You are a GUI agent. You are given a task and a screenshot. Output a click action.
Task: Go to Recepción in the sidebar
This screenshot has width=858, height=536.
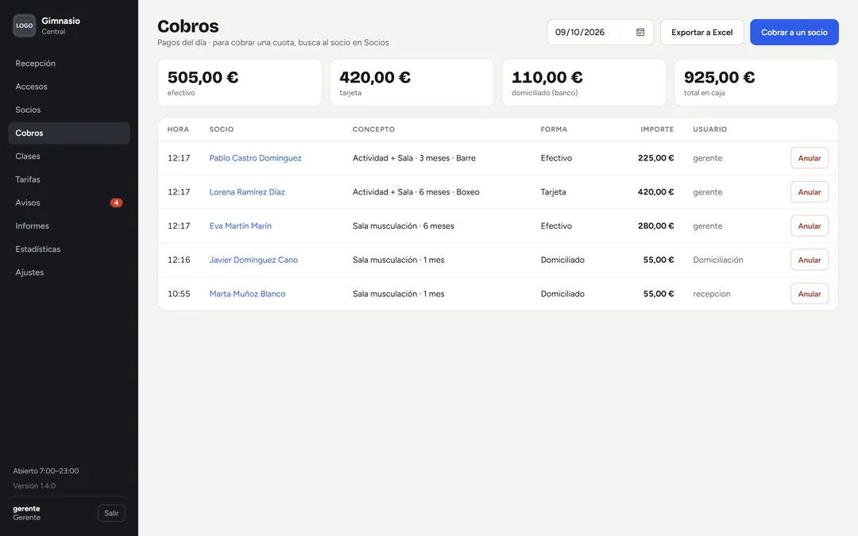tap(69, 64)
